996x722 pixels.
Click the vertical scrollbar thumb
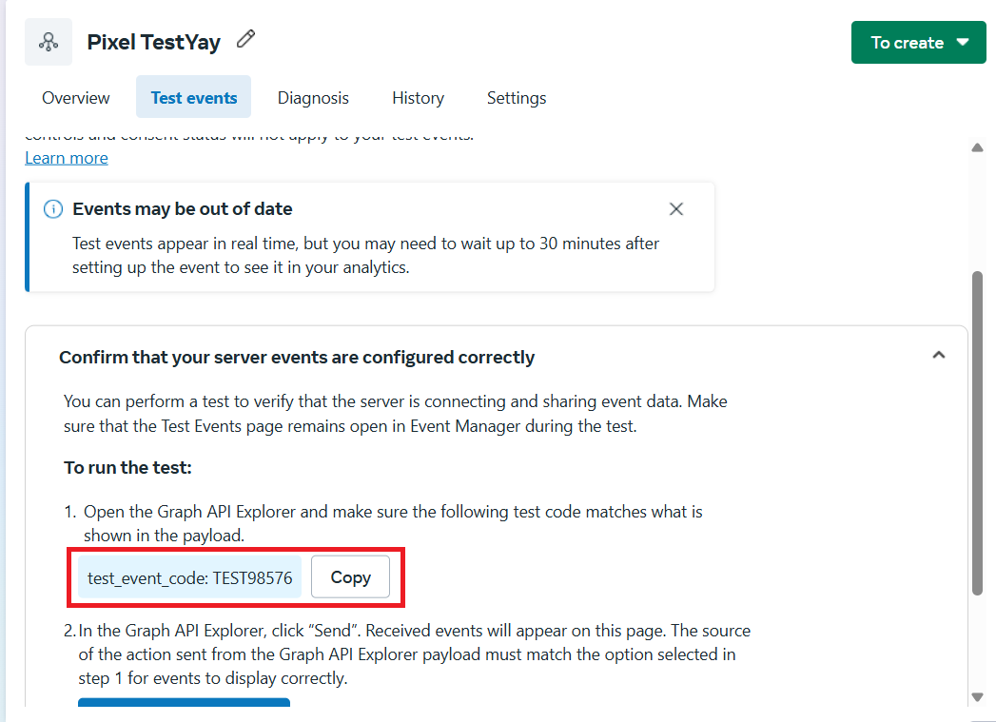click(977, 433)
